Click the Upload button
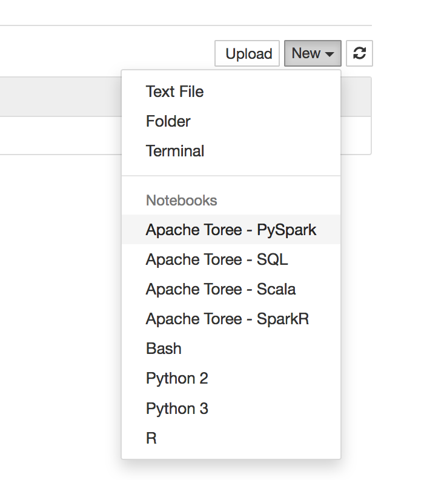The width and height of the screenshot is (424, 480). [248, 53]
